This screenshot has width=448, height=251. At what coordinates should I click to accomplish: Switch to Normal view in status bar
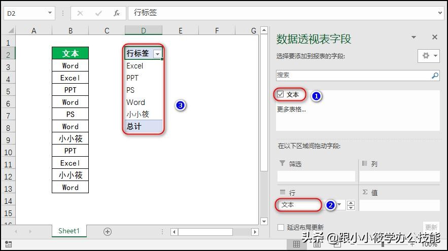(297, 244)
